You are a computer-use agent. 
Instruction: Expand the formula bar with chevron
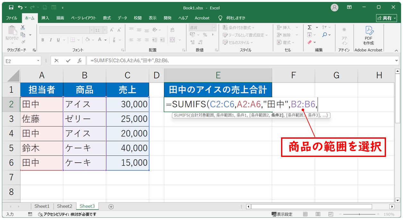tap(397, 61)
